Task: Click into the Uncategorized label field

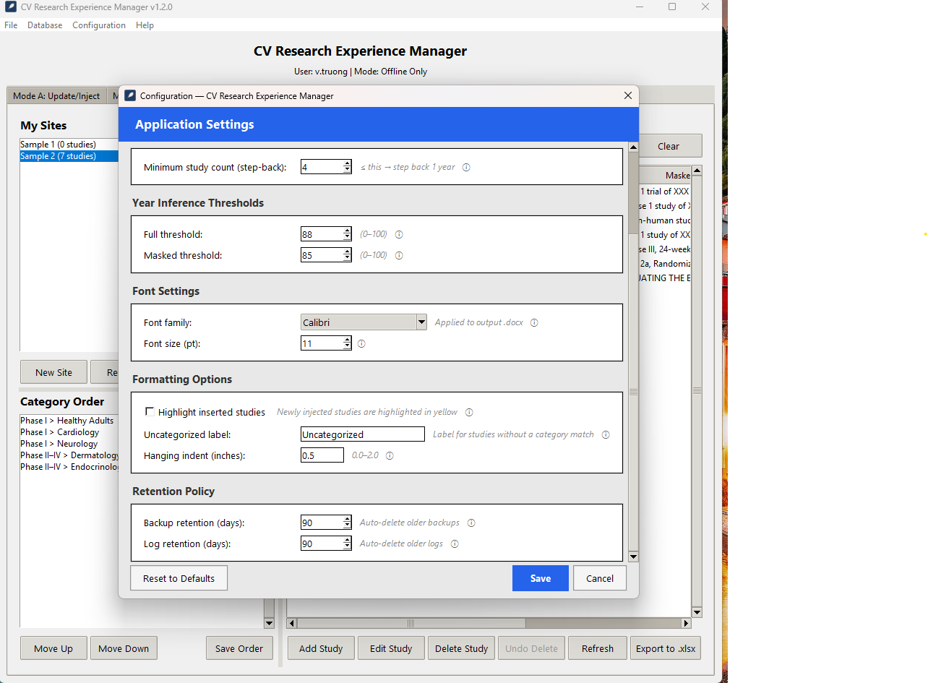Action: click(x=363, y=434)
